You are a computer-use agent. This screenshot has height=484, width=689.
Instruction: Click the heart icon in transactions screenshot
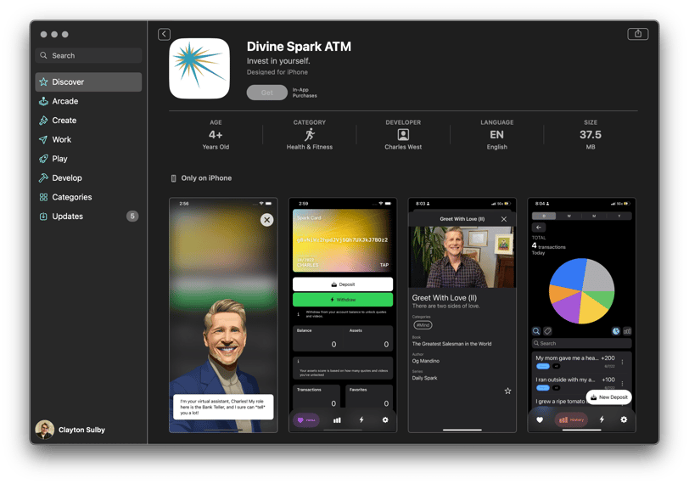[x=540, y=420]
